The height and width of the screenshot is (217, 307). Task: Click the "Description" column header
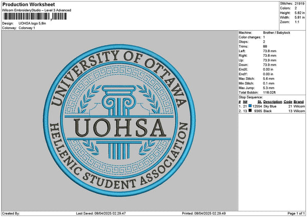pos(273,102)
